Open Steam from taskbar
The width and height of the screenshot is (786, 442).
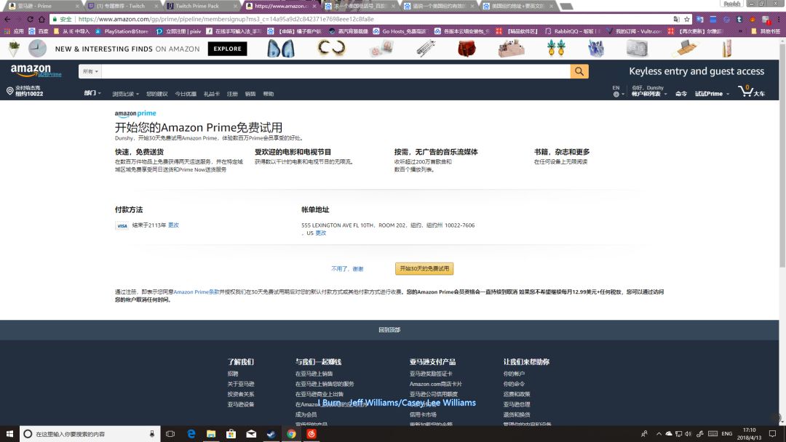(x=271, y=433)
